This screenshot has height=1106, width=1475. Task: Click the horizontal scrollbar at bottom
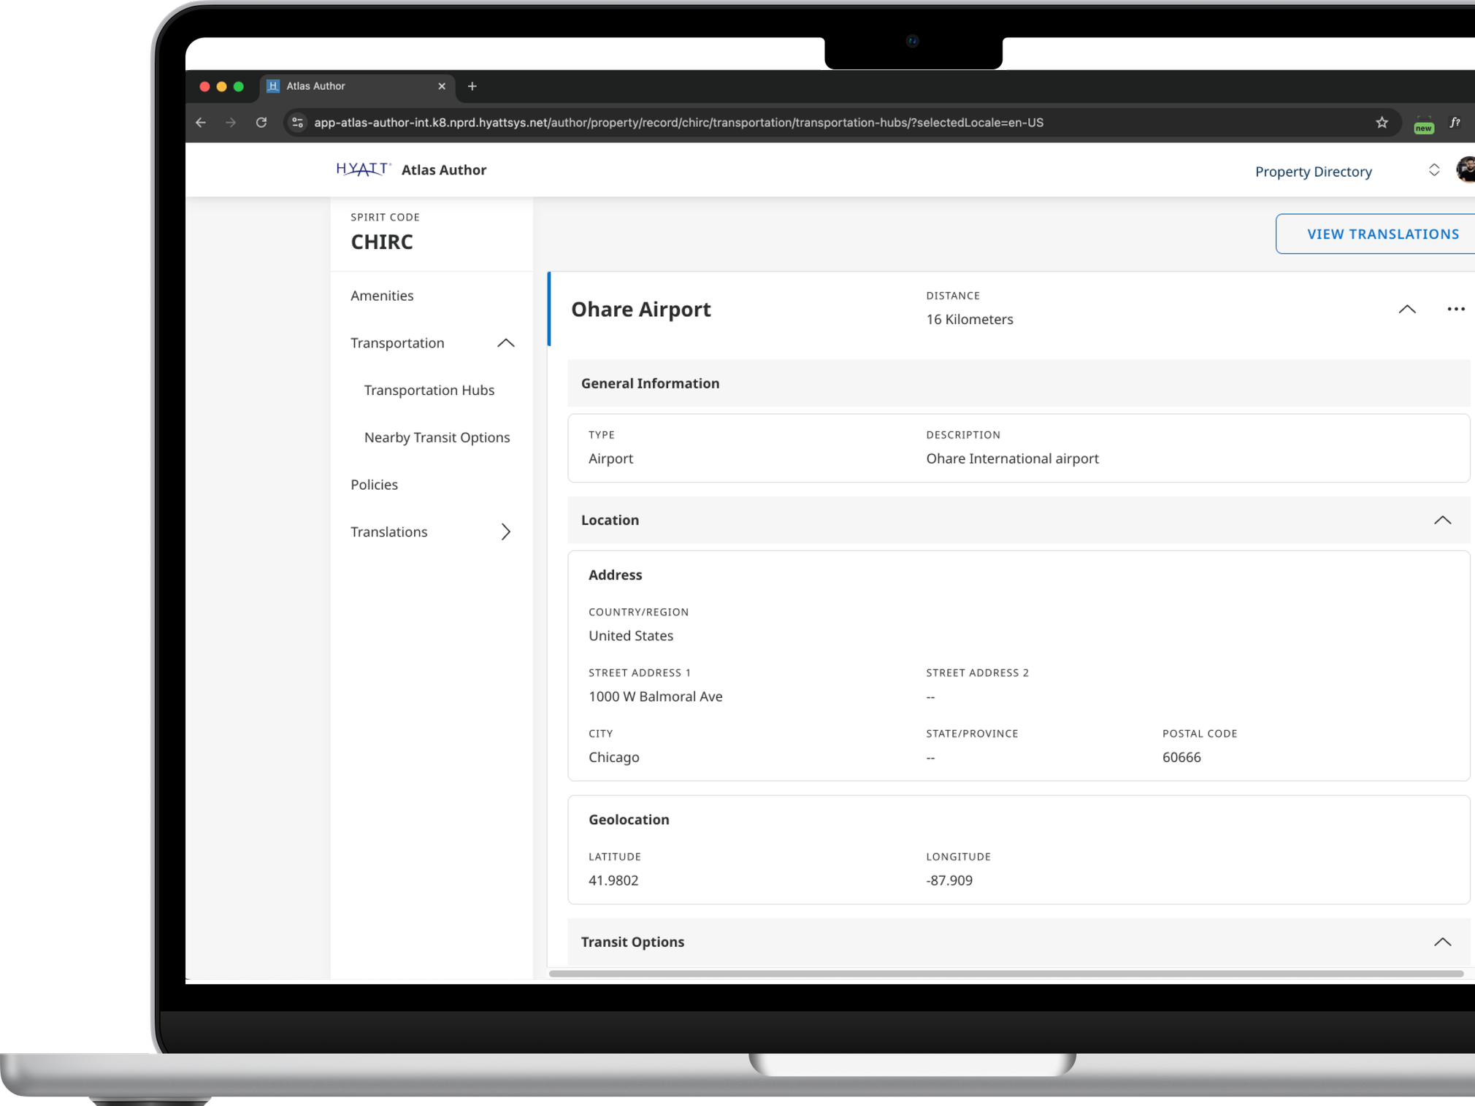point(1005,973)
